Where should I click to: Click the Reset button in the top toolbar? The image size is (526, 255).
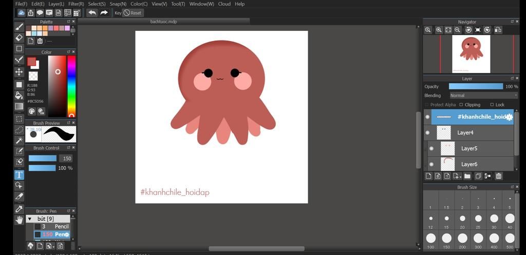click(x=133, y=13)
